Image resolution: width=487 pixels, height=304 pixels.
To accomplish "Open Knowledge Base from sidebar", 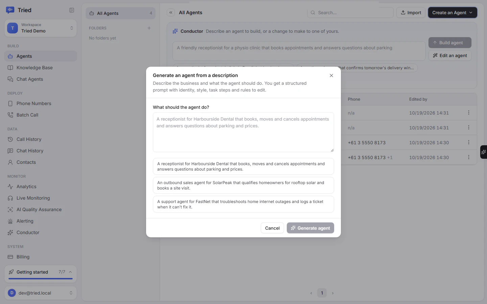I will click(41, 68).
